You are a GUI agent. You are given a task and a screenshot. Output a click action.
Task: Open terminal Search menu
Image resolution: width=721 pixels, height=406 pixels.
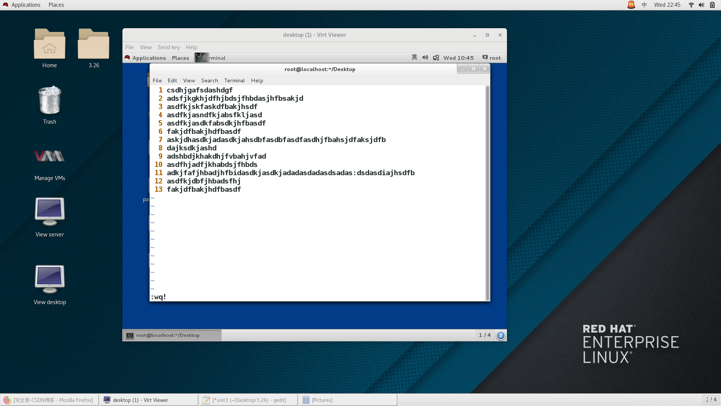210,80
